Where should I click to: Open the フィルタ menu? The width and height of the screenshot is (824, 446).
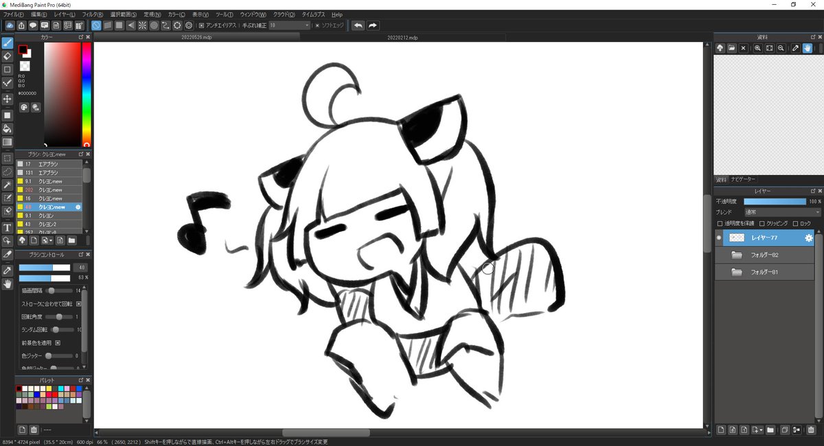[x=93, y=14]
